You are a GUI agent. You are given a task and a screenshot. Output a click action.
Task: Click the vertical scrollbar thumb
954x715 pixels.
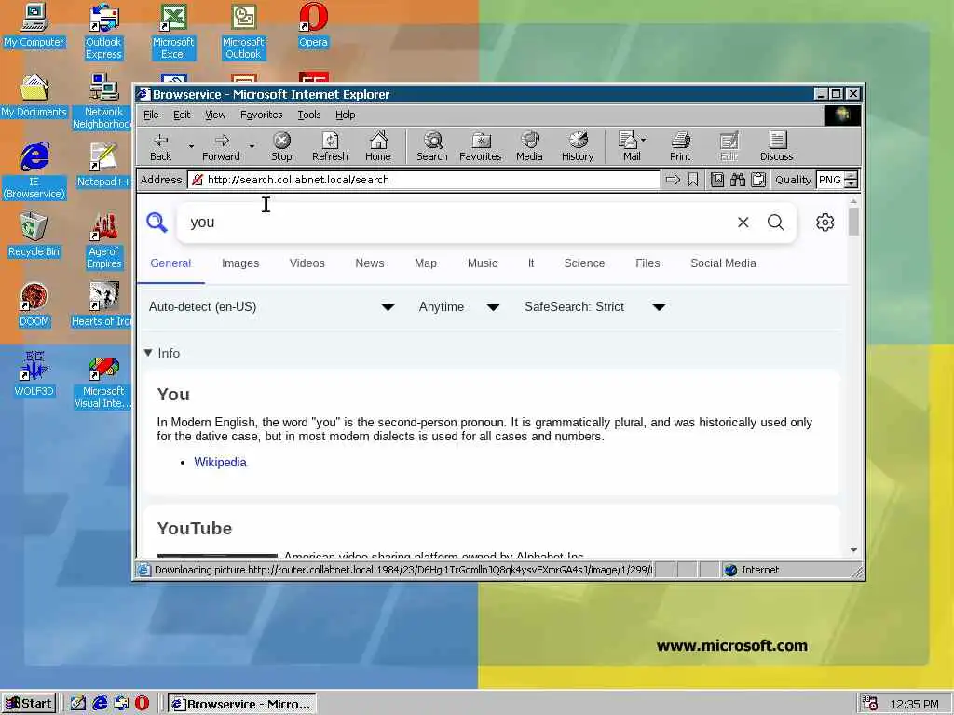(x=853, y=221)
